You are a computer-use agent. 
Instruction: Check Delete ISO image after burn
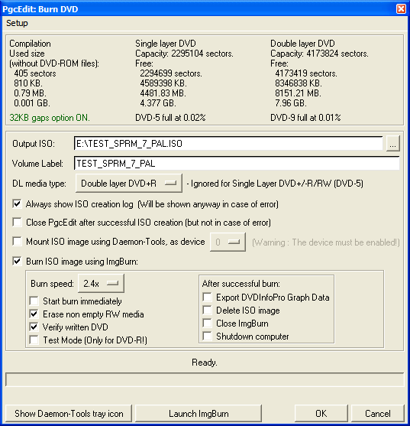pos(207,311)
